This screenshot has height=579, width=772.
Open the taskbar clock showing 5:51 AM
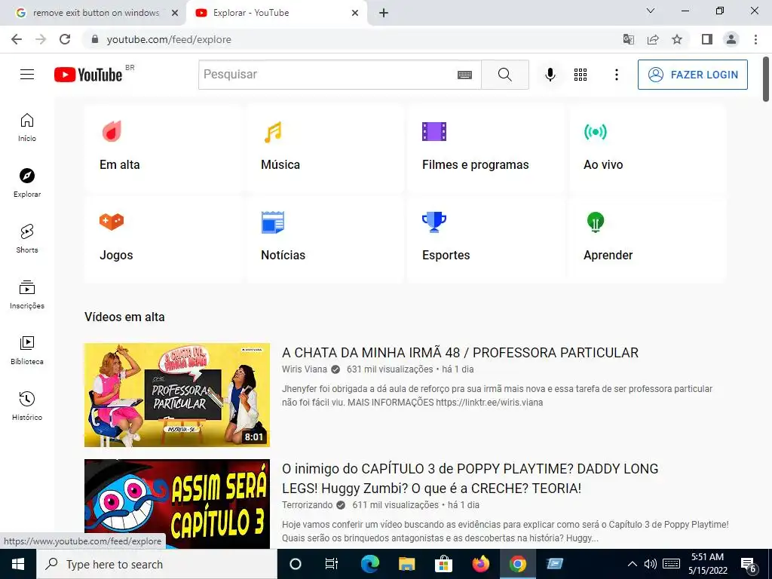pyautogui.click(x=708, y=564)
